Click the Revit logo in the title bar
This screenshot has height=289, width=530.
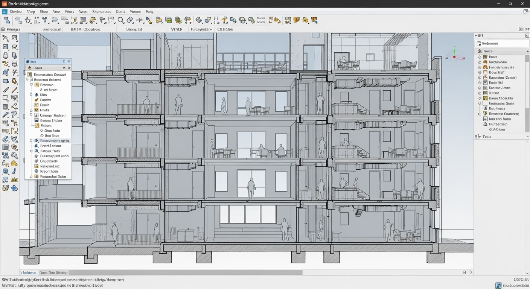[x=4, y=4]
